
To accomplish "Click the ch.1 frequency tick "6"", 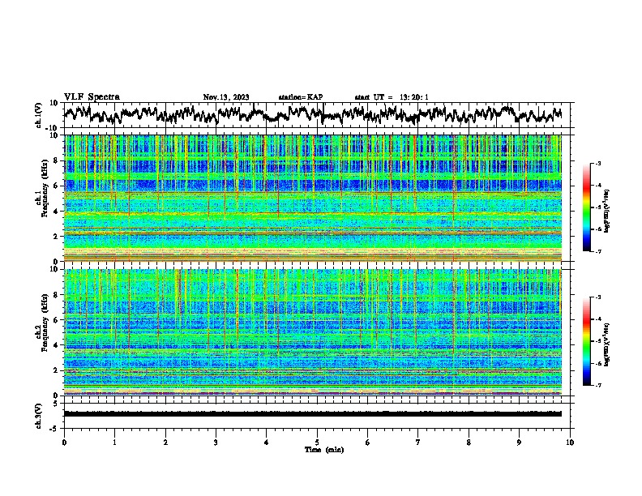I will 58,186.
